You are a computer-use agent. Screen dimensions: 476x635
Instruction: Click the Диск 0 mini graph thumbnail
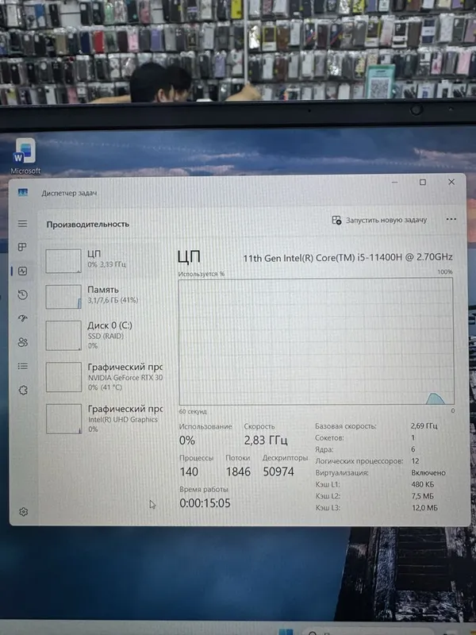pos(63,336)
